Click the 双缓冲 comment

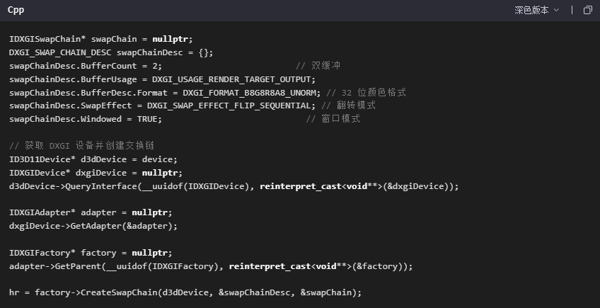[x=325, y=66]
